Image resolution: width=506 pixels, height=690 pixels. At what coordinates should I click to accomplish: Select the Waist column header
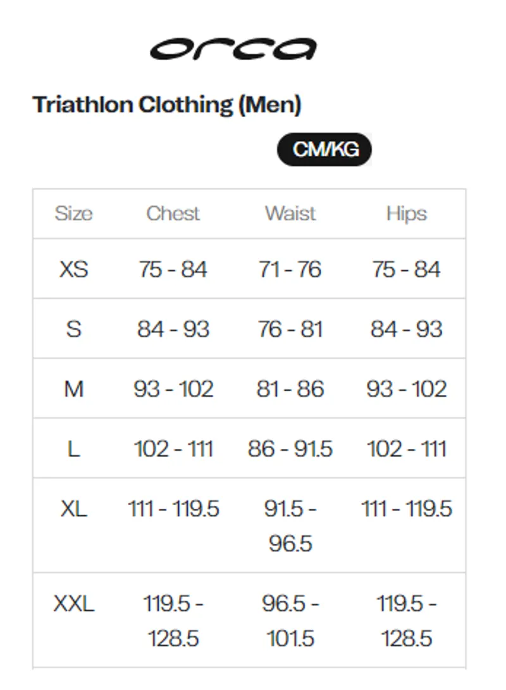[x=290, y=213]
